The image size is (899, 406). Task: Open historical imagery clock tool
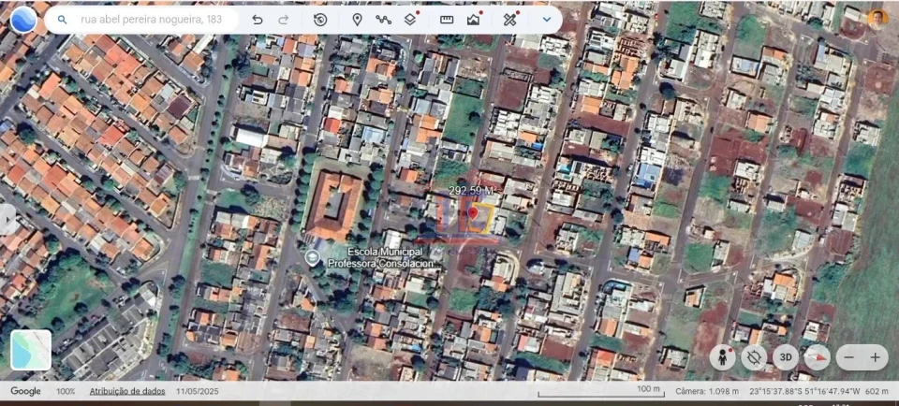(x=320, y=20)
